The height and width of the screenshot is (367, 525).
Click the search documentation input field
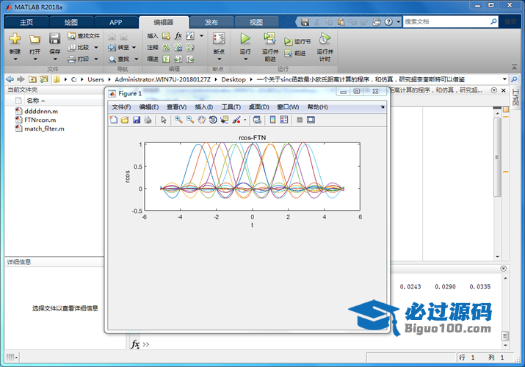446,22
